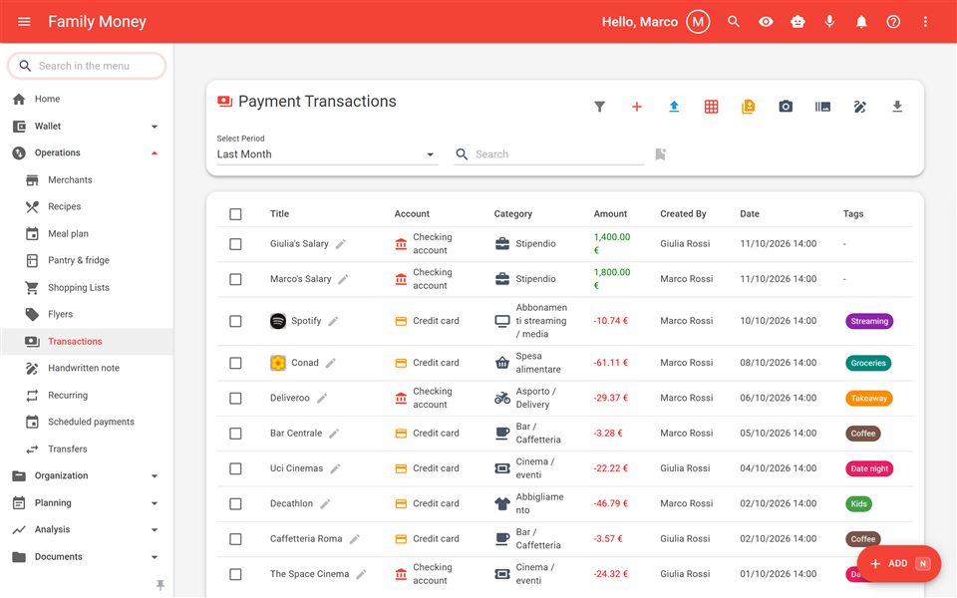Screen dimensions: 957x598
Task: Activate the microphone voice input icon
Action: pyautogui.click(x=829, y=22)
